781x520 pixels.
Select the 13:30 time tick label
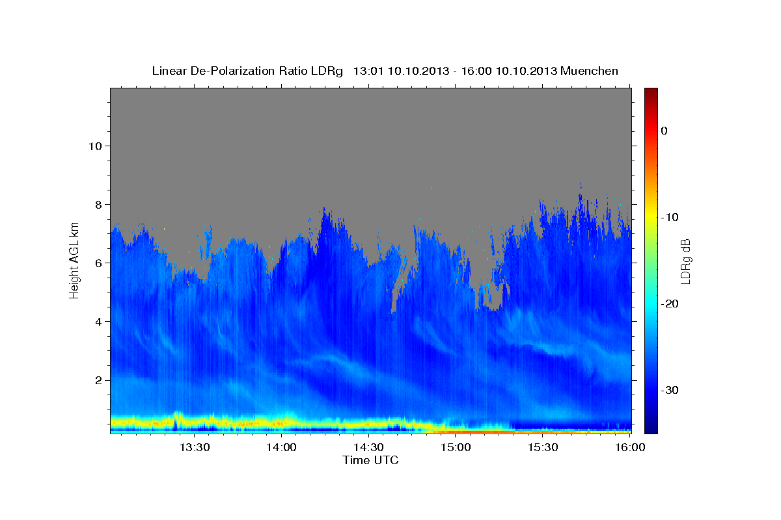tap(194, 448)
